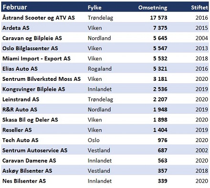Screen dimensions: 210x188
Task: Click Miami Import - Export AS
Action: [36, 58]
